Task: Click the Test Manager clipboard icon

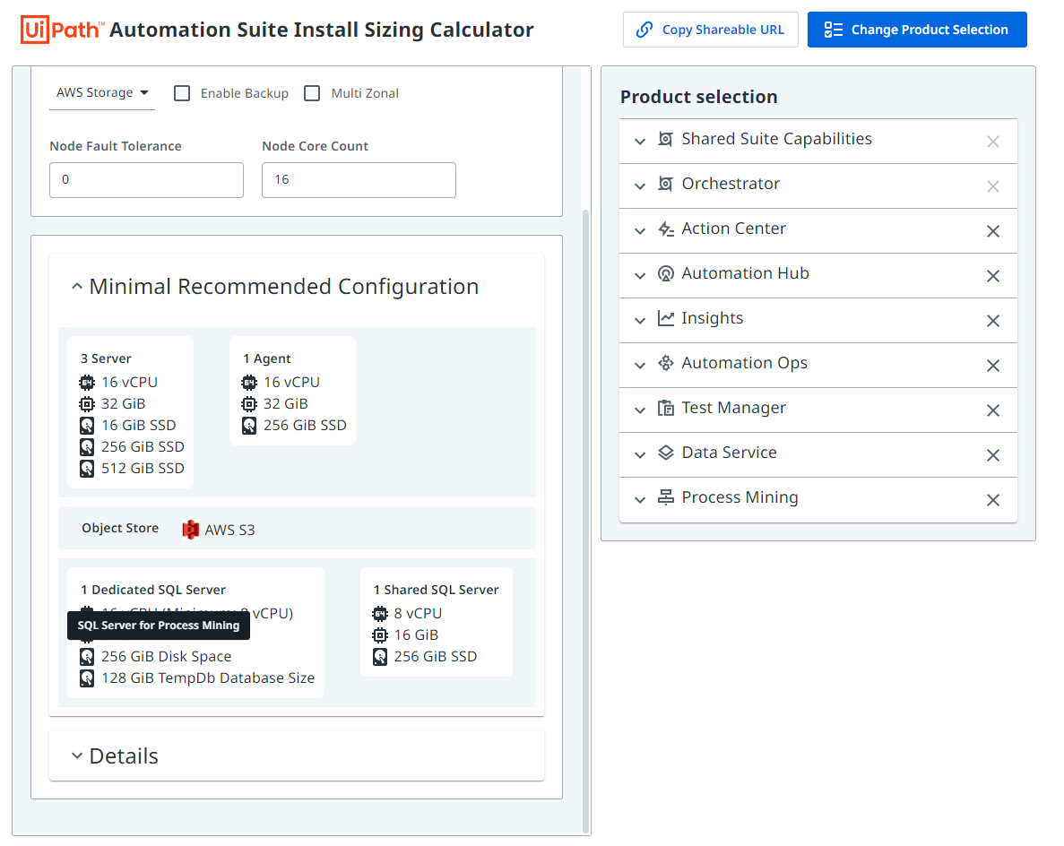Action: pos(664,410)
